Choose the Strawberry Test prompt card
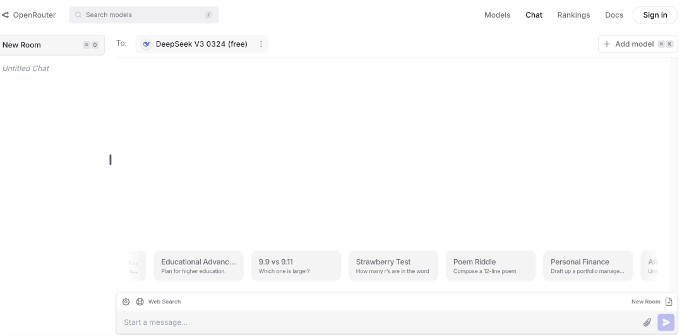Screen dimensions: 682x335 tap(393, 265)
